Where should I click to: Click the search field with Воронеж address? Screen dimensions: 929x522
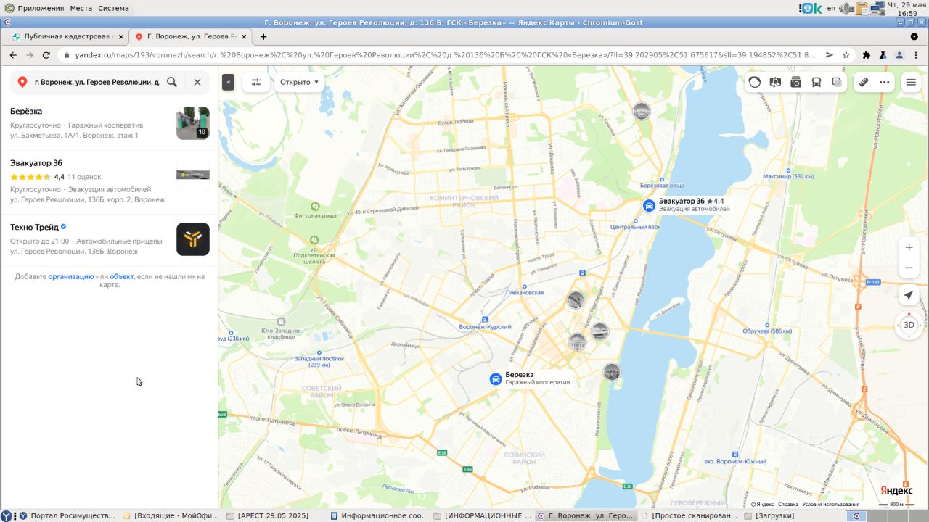[97, 82]
